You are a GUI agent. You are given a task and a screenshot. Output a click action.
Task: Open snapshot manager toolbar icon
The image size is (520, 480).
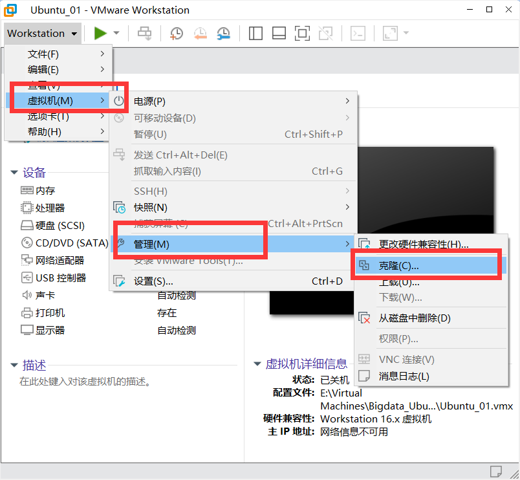tap(224, 34)
